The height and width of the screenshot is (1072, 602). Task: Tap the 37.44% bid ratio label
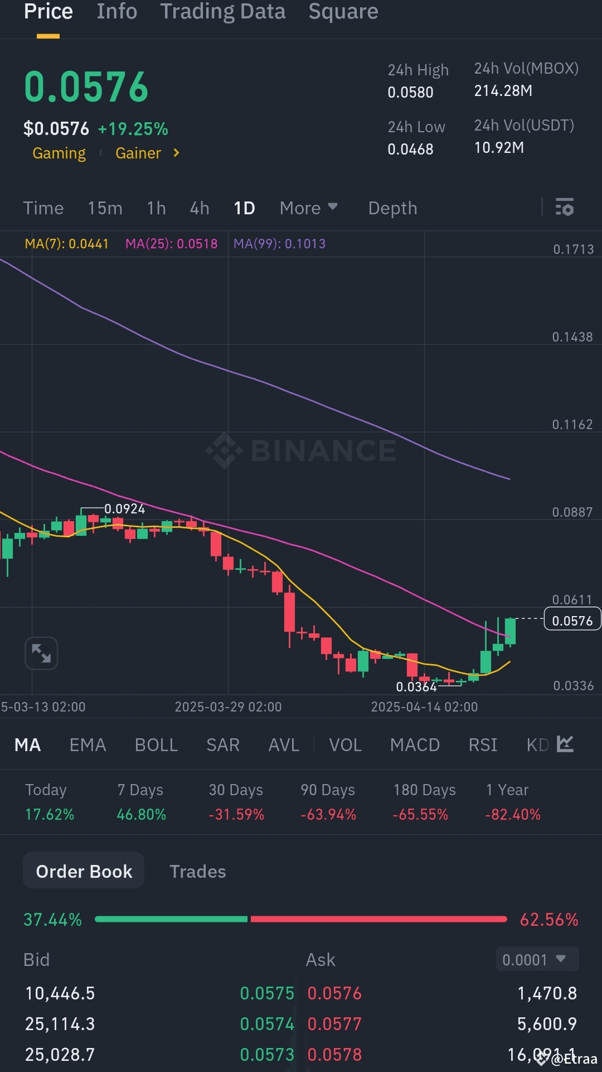[x=52, y=920]
